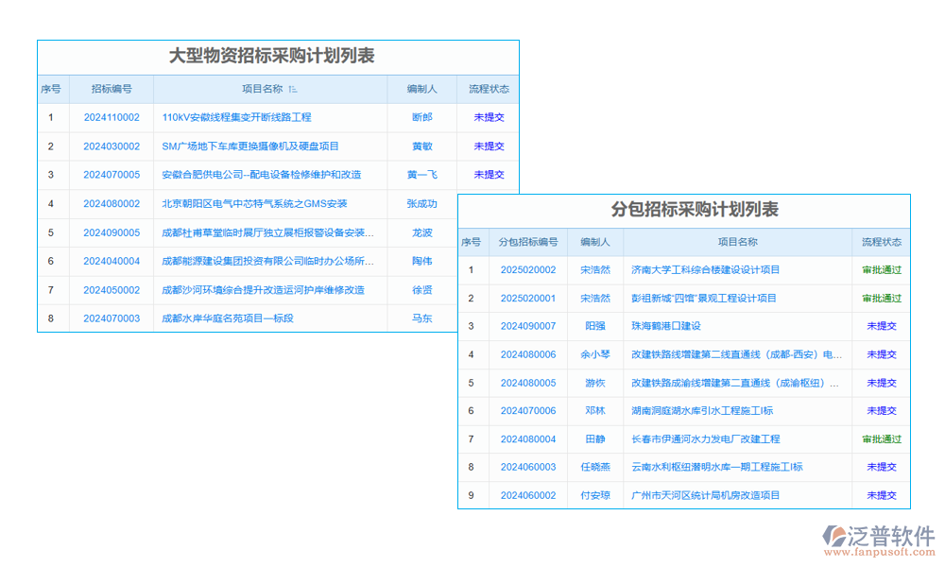Screen dimensions: 945x567
Task: Open project link 2024110002
Action: tap(112, 117)
